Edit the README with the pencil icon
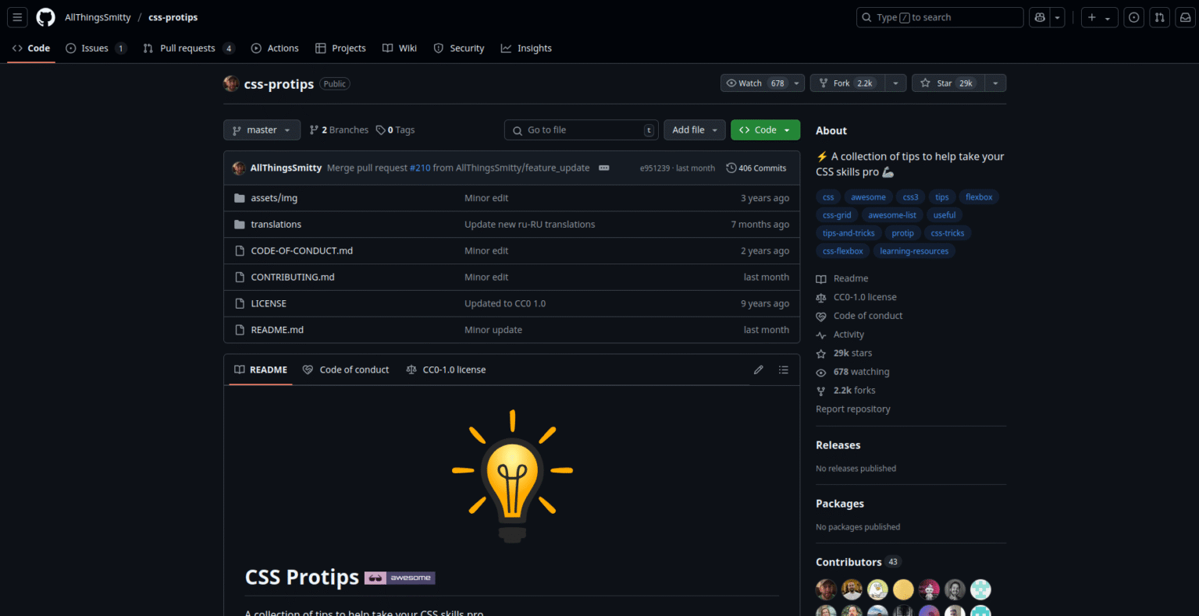This screenshot has height=616, width=1199. [x=758, y=369]
